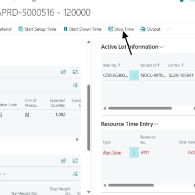This screenshot has width=195, height=195.
Task: Click the Start Down Time action
Action: pos(82,29)
